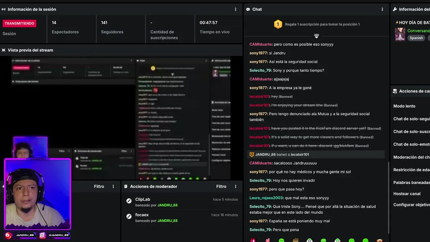Click the hace 5 minutos timestamp
Screen dimensions: 430x242
[x=225, y=200]
